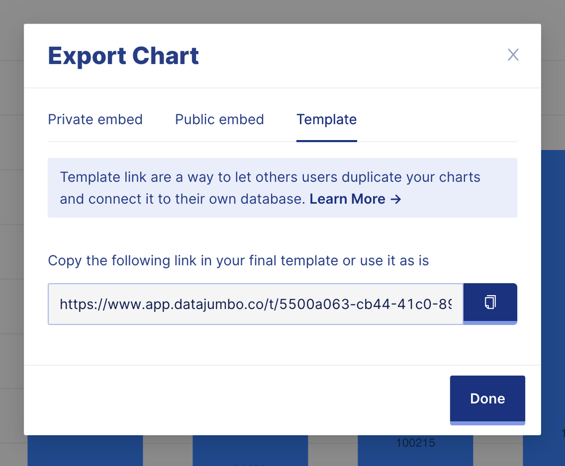The width and height of the screenshot is (565, 466).
Task: Switch to the Public embed tab
Action: tap(219, 119)
